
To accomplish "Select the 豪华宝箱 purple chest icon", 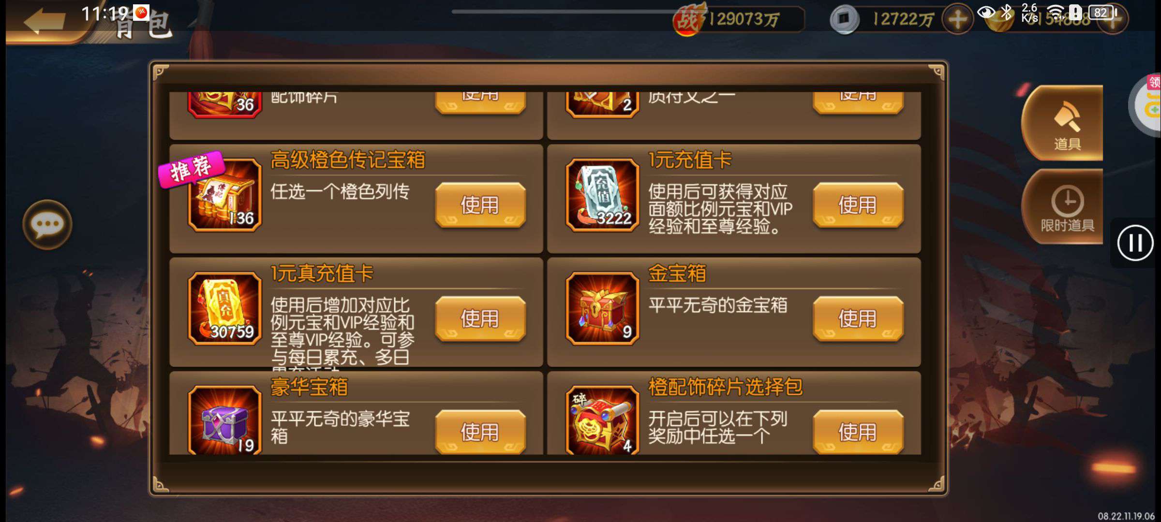I will pos(224,420).
